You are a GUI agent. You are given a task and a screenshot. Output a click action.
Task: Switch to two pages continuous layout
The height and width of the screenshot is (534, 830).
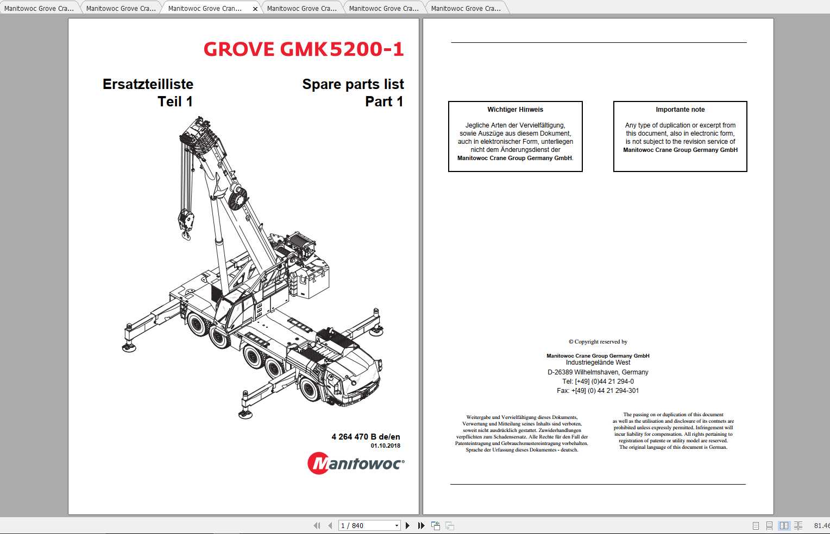point(798,525)
